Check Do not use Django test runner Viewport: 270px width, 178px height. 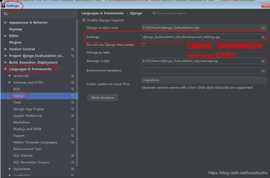pyautogui.click(x=143, y=45)
